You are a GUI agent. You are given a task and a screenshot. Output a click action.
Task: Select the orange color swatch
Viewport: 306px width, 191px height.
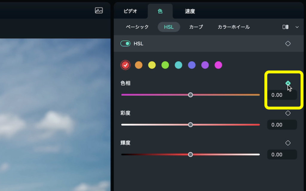tap(138, 65)
